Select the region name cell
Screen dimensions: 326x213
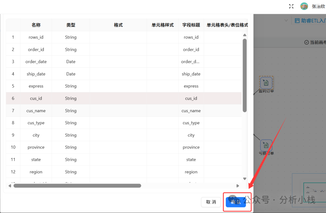[36, 172]
